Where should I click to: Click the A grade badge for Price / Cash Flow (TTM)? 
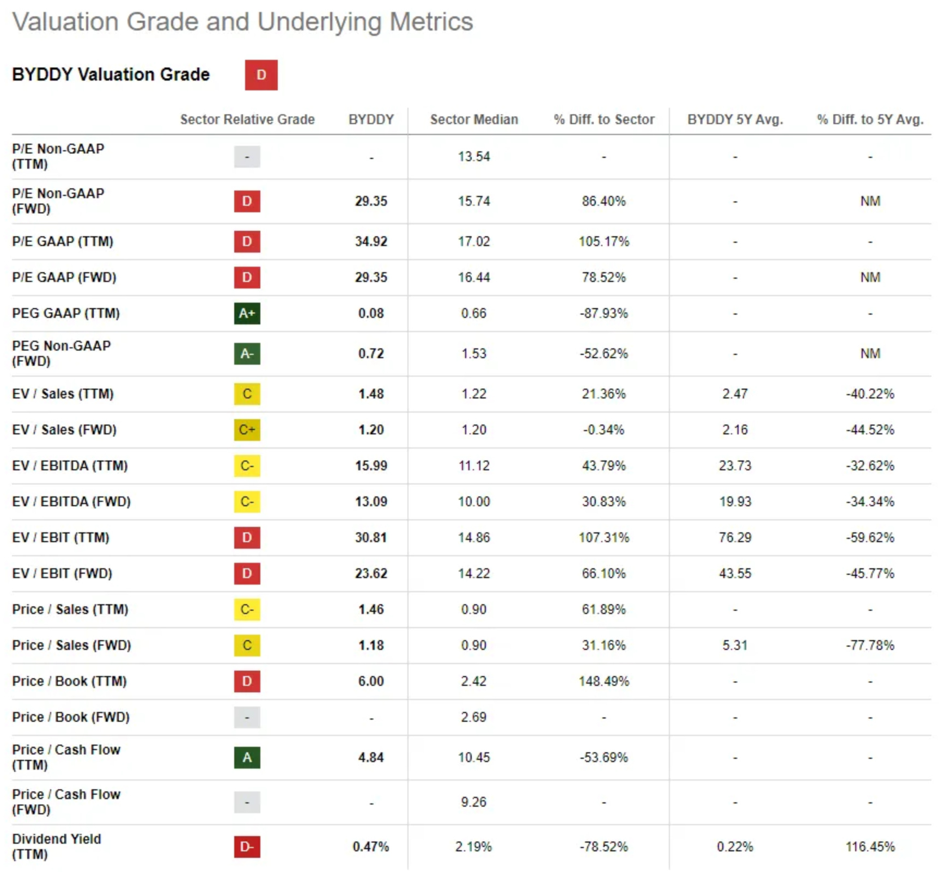[x=247, y=758]
